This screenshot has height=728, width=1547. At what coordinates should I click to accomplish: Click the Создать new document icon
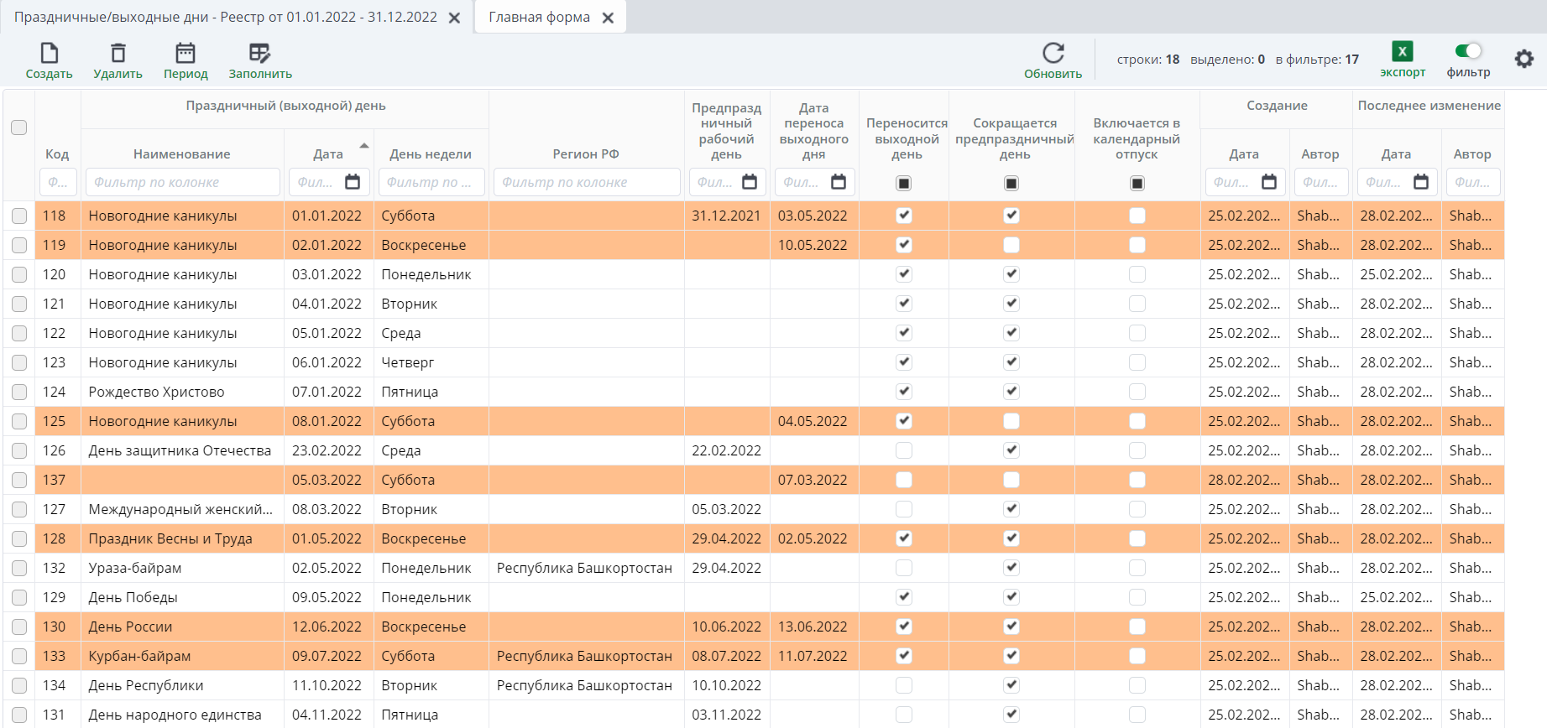click(49, 54)
